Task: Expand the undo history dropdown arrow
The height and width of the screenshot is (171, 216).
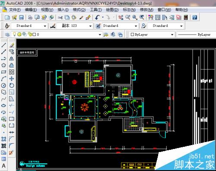Action: [103, 17]
